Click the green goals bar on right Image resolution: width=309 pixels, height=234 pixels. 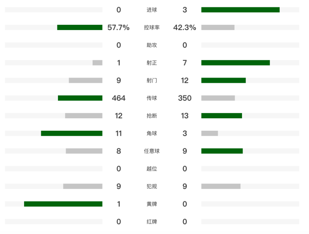tap(240, 10)
